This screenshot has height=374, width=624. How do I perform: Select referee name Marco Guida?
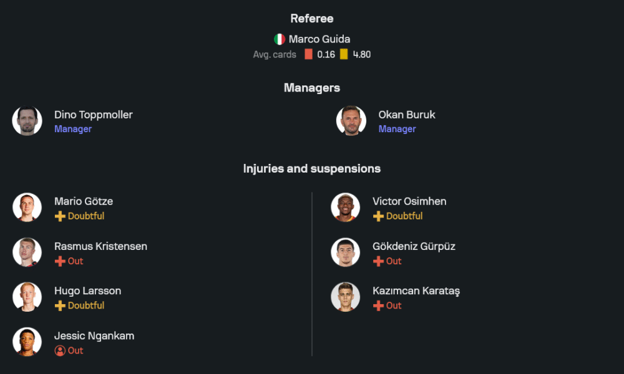coord(319,39)
